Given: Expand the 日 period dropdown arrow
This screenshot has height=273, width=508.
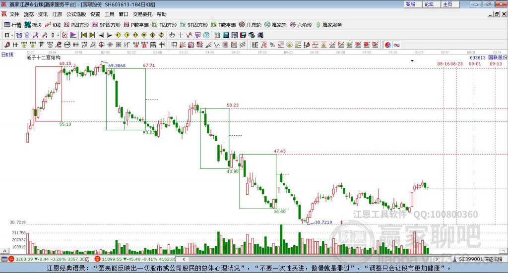Looking at the screenshot, I should (12, 35).
